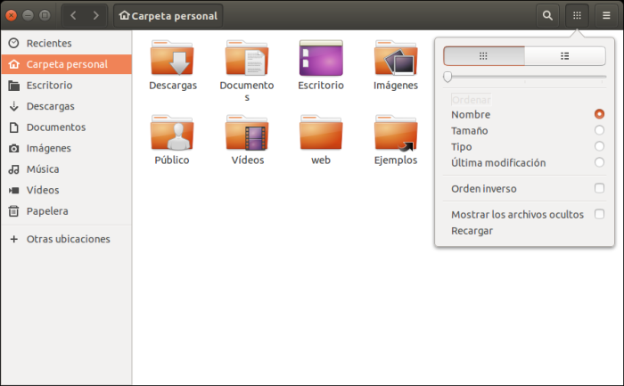The width and height of the screenshot is (624, 386).
Task: Sort by Tamaño radio option
Action: click(x=599, y=130)
